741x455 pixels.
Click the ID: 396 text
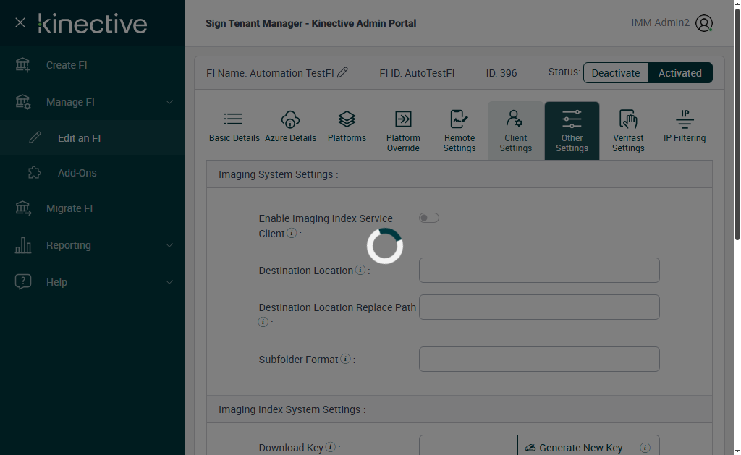click(501, 73)
